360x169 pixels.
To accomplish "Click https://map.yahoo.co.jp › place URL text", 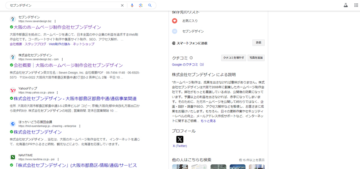I will click(36, 93).
